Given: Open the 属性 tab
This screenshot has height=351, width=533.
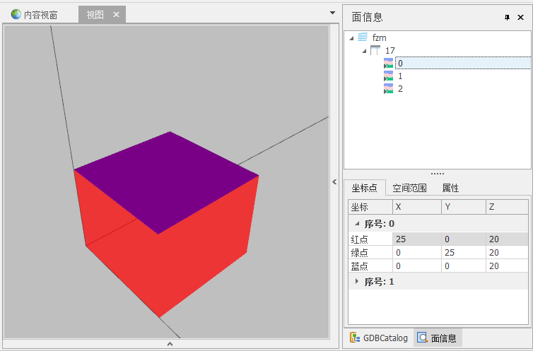Looking at the screenshot, I should [x=450, y=188].
